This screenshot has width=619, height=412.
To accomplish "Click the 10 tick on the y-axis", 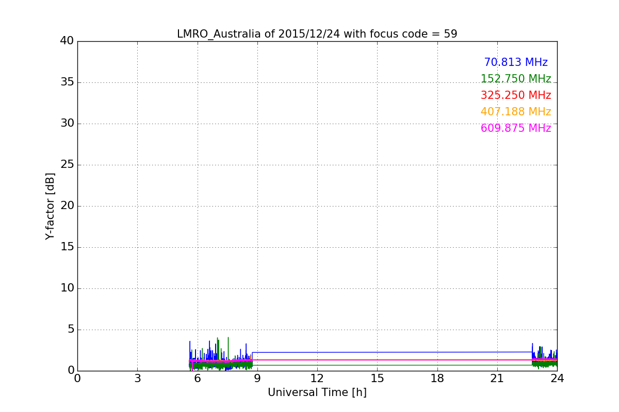I will click(67, 288).
